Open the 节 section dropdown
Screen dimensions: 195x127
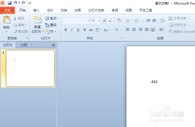tap(50, 32)
